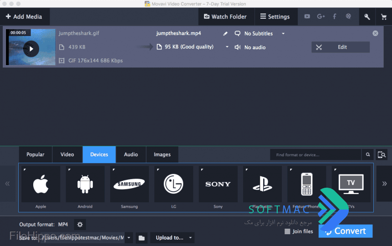This screenshot has height=246, width=392.
Task: Remove jumptheshark.gif from the list
Action: pos(375,33)
